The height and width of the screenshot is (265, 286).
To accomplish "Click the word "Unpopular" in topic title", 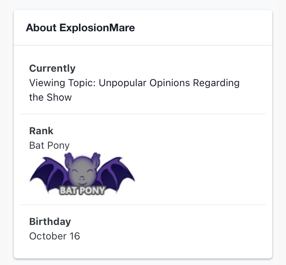I will point(122,83).
